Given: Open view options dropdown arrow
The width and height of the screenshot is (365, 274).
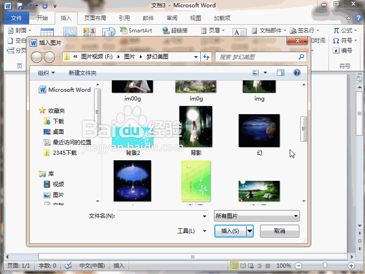Looking at the screenshot, I should 265,73.
